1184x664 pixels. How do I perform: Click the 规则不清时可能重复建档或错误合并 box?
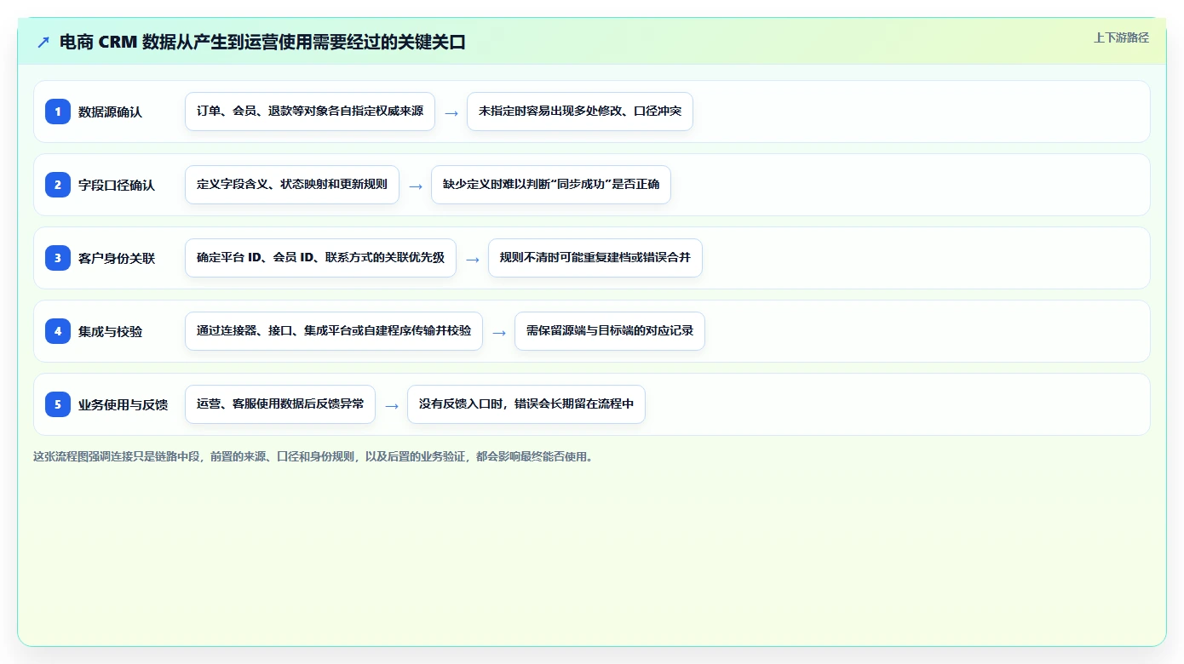(595, 258)
